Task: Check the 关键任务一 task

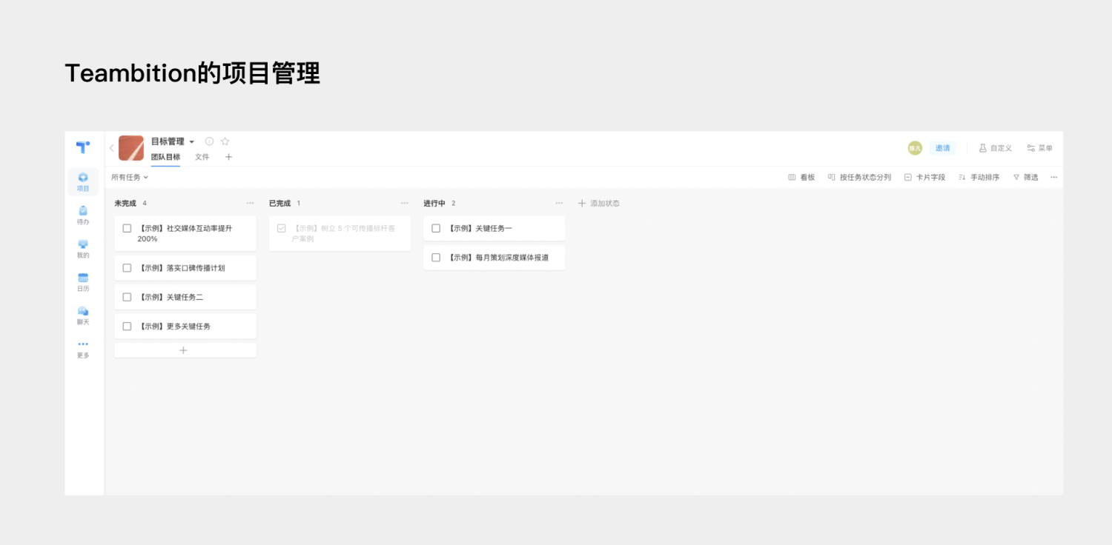Action: point(436,228)
